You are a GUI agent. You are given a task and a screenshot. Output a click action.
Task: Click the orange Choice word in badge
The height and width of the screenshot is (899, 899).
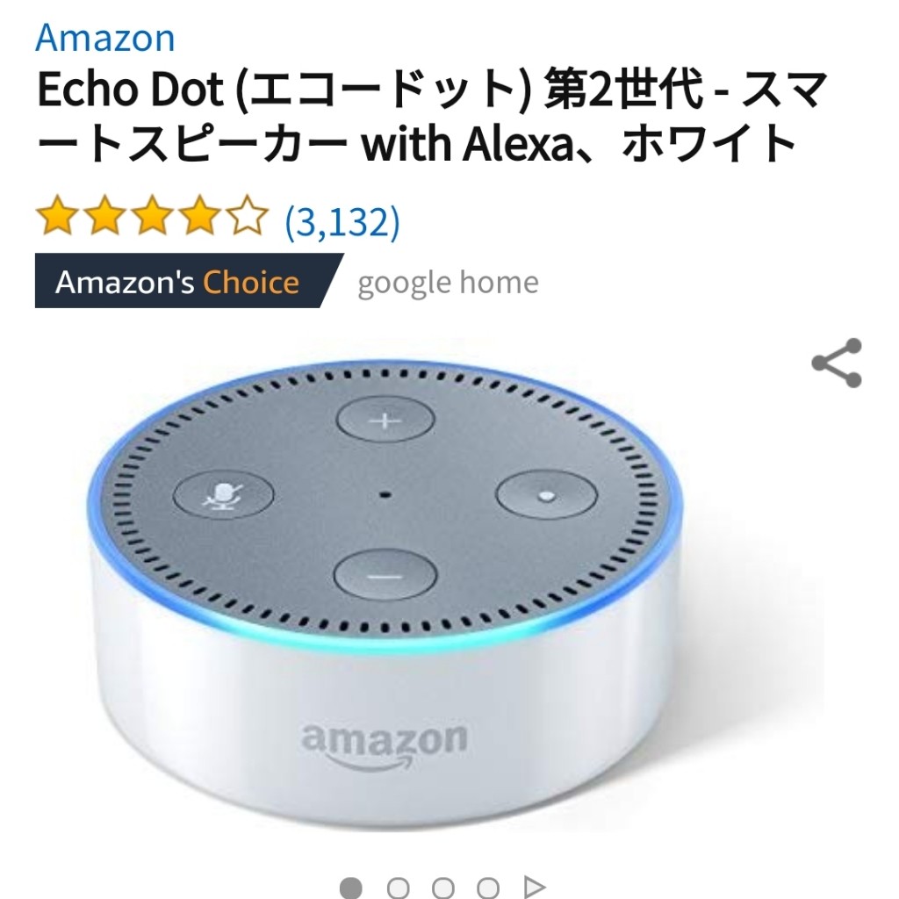tap(251, 283)
